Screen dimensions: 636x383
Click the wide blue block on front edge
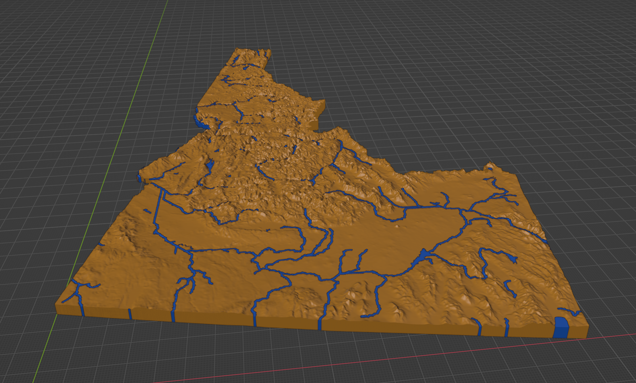pyautogui.click(x=561, y=327)
